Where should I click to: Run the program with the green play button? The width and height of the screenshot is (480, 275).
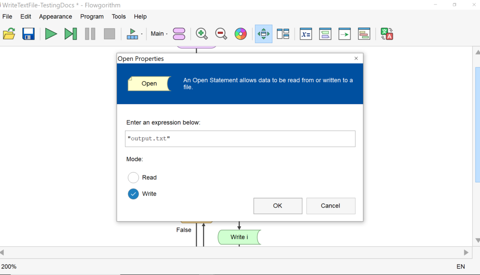click(51, 33)
